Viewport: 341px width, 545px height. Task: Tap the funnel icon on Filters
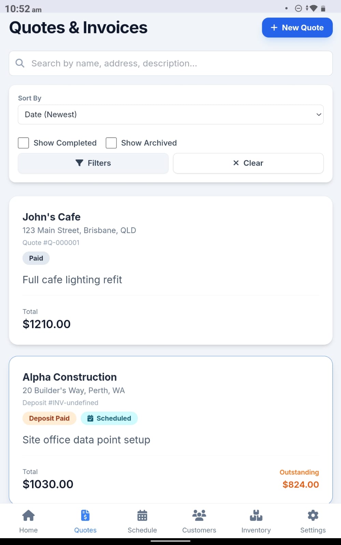click(79, 163)
